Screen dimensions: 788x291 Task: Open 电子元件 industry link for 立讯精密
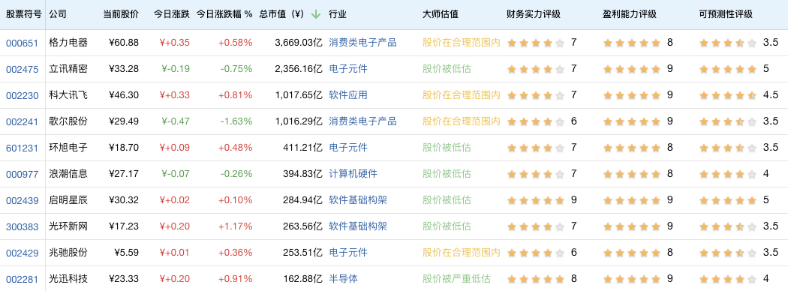point(347,69)
